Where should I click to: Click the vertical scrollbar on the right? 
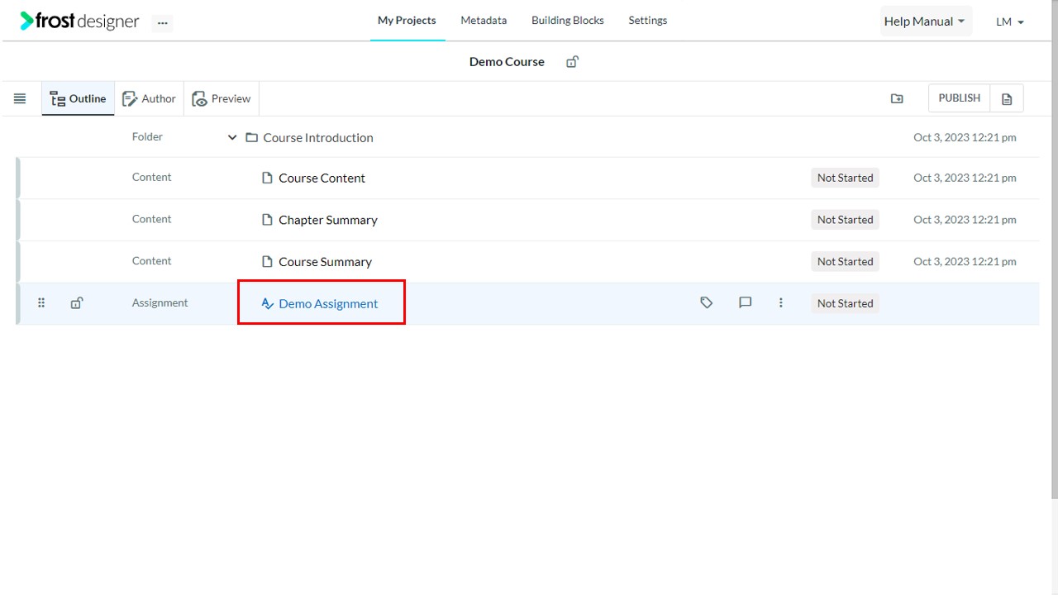tap(1054, 248)
